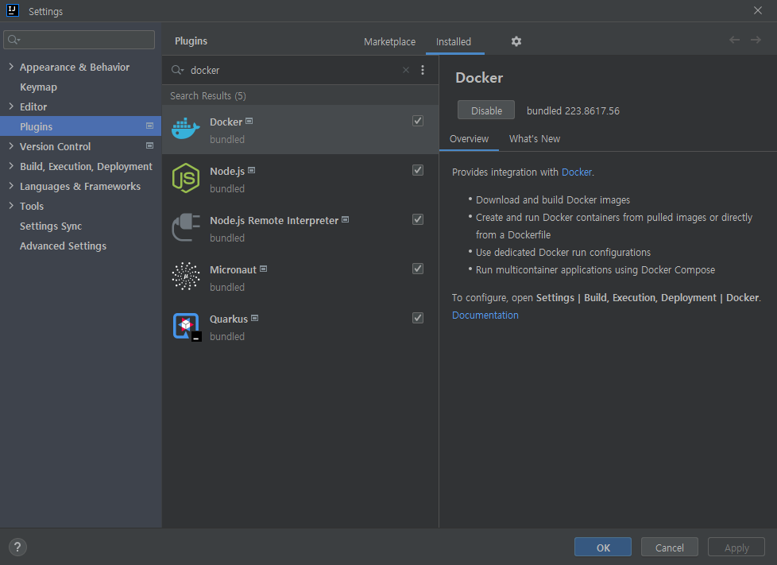The width and height of the screenshot is (777, 565).
Task: Select Plugins in settings tree
Action: 81,126
